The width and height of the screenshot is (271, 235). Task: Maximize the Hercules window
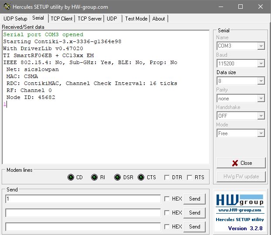(241, 7)
